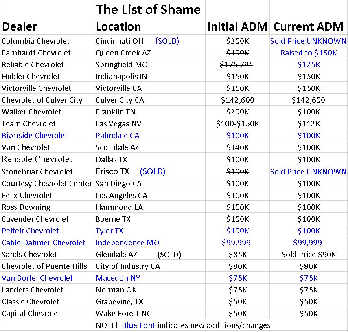
Task: Select the Riverside Chevrolet blue entry
Action: click(35, 135)
